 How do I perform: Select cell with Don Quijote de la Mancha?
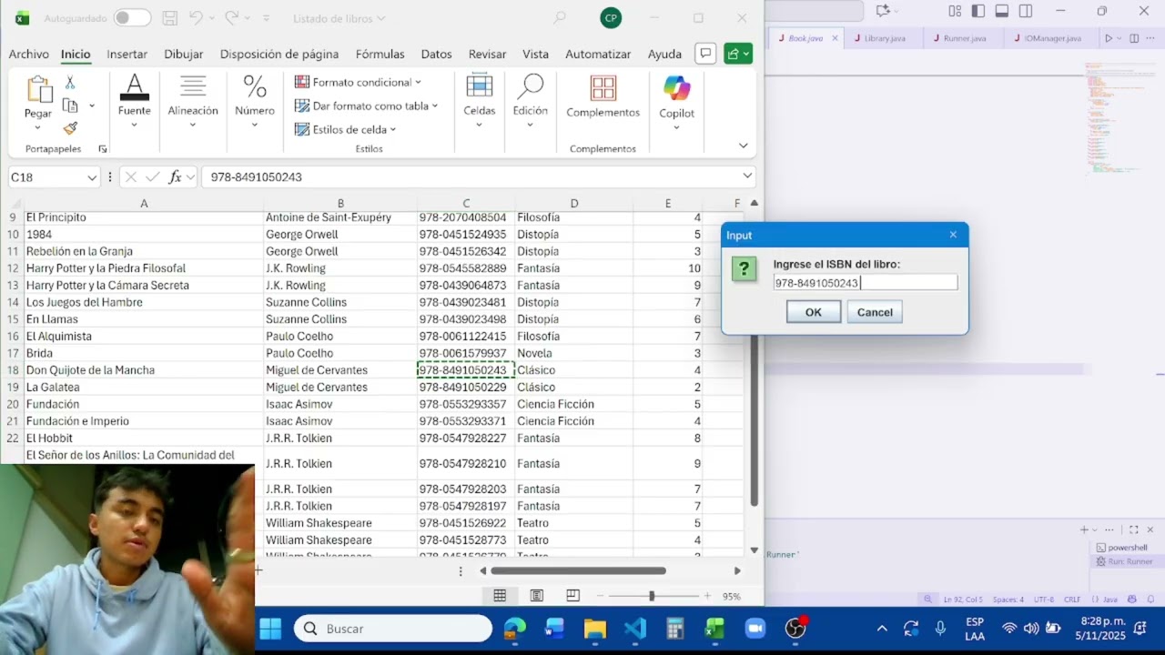tap(143, 370)
